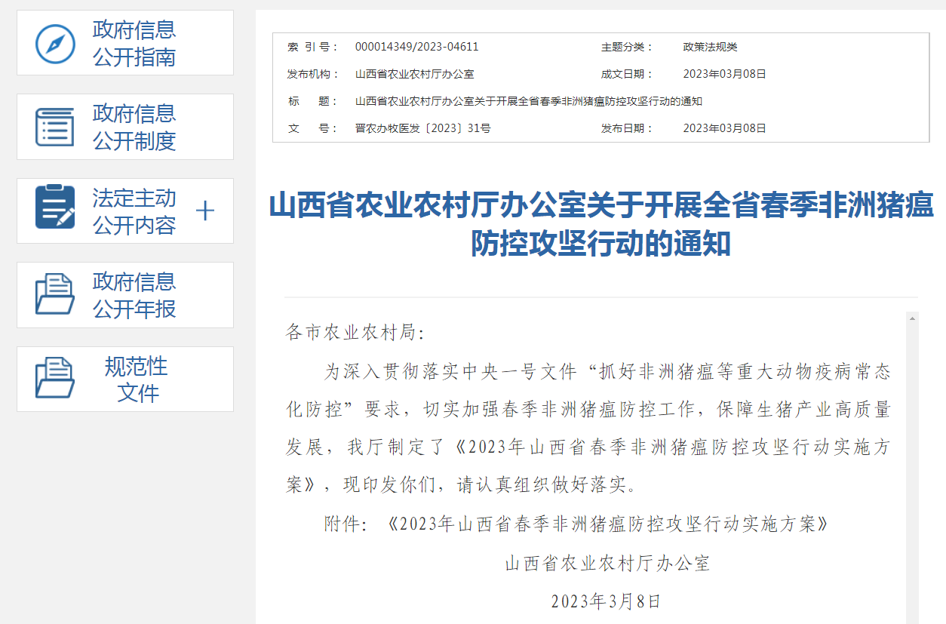The image size is (946, 624).
Task: Expand 法定主动公开内容 with the plus sign
Action: pyautogui.click(x=205, y=211)
